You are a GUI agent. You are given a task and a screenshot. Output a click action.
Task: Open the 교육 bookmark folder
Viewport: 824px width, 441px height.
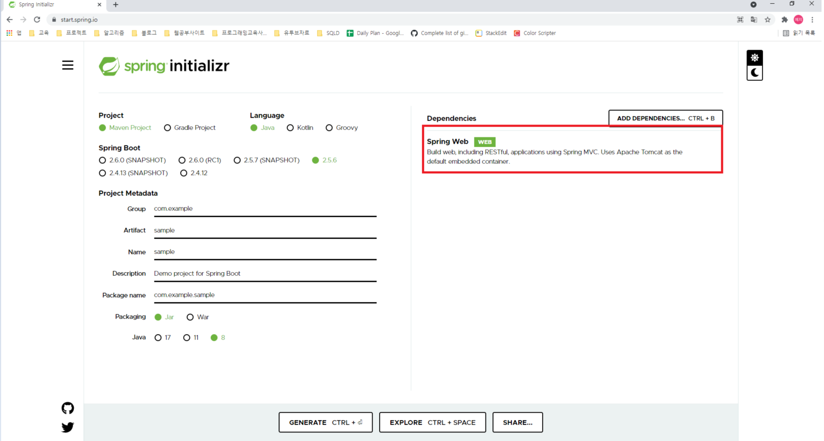click(39, 33)
